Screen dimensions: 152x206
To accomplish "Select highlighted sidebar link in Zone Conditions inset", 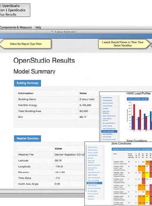I will tap(95, 183).
